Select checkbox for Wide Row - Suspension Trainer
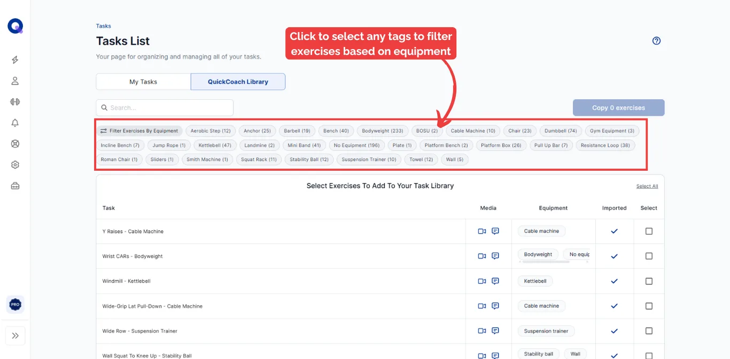 point(649,331)
